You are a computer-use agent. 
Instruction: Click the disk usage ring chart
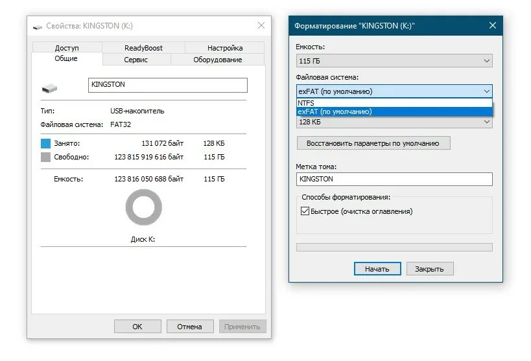pos(143,207)
